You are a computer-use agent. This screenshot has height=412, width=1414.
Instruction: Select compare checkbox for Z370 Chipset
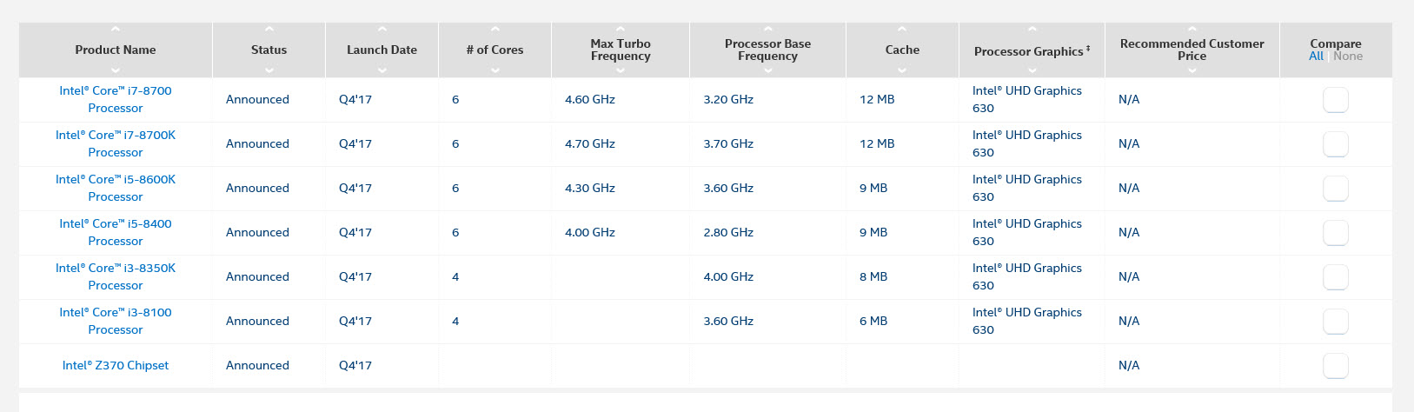click(1335, 366)
